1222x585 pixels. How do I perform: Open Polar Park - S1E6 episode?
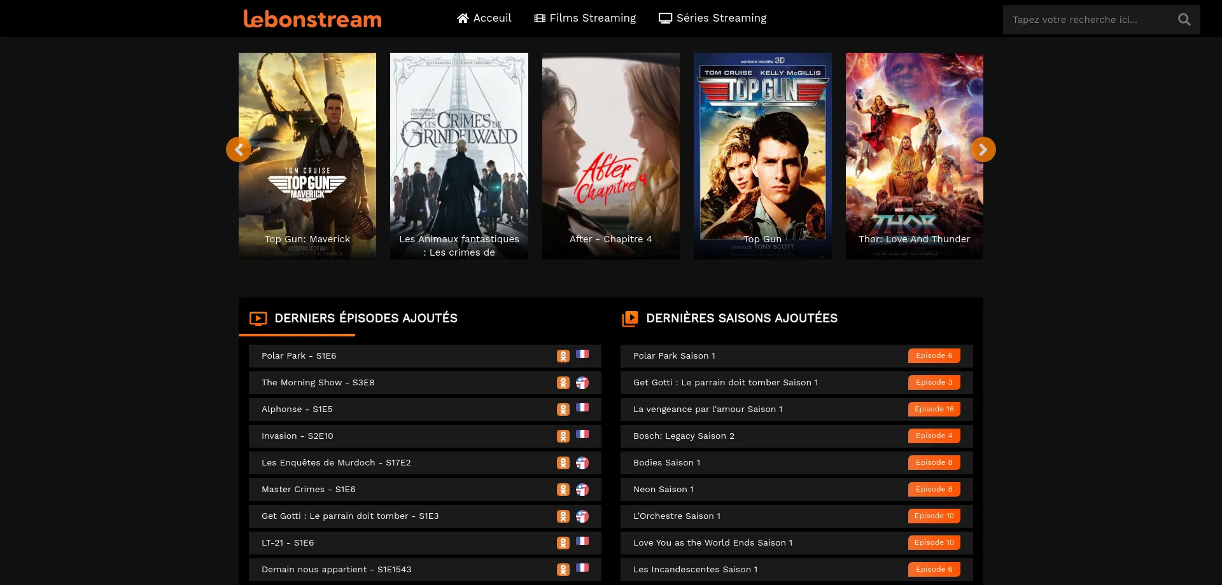[425, 356]
